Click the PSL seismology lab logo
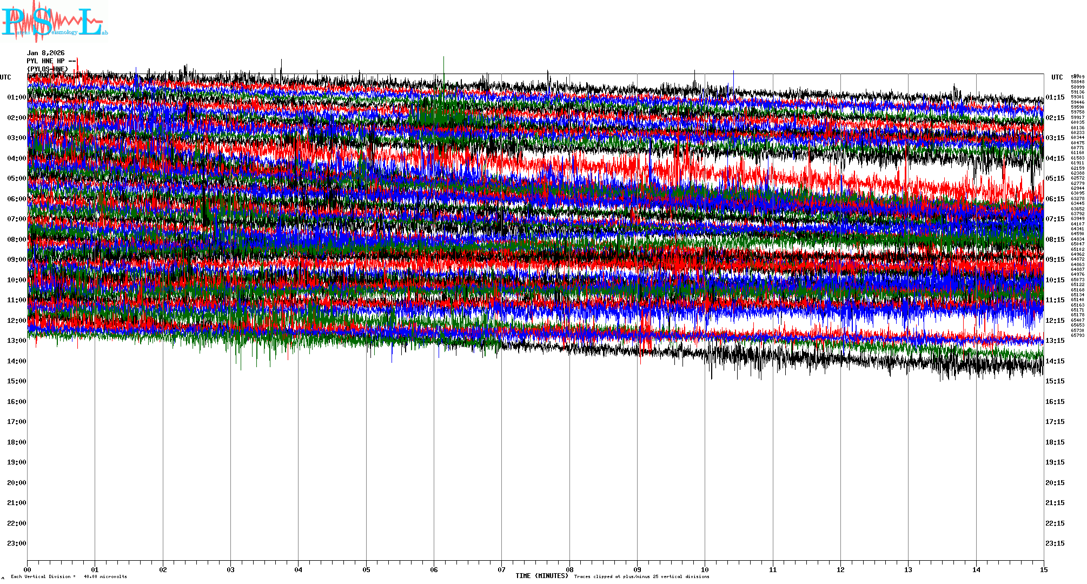1087x584 pixels. (54, 22)
